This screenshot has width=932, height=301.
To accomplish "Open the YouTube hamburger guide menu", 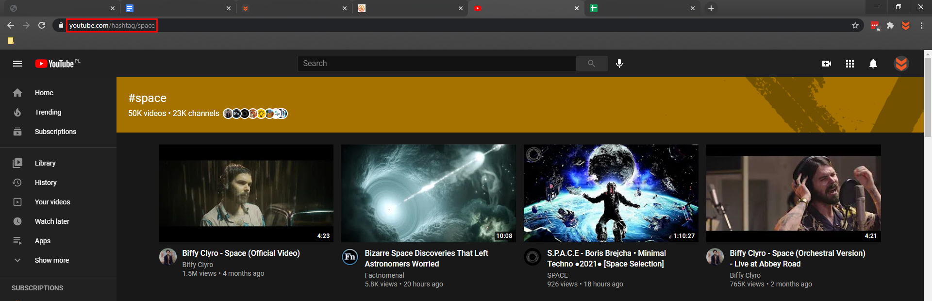I will coord(17,64).
